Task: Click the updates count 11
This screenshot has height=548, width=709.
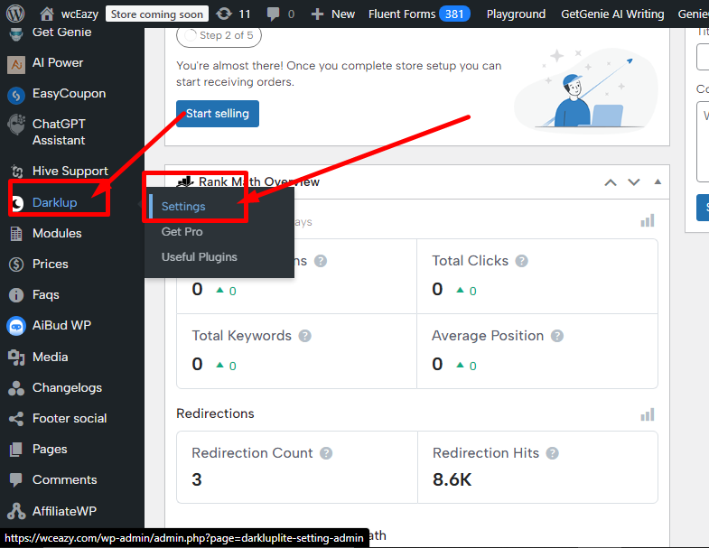Action: pyautogui.click(x=245, y=14)
